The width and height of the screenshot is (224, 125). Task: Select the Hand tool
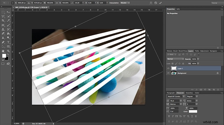3,51
